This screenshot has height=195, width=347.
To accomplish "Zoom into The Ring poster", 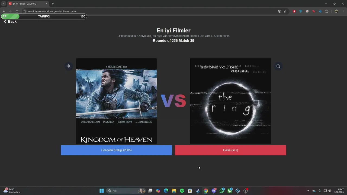I will click(278, 66).
